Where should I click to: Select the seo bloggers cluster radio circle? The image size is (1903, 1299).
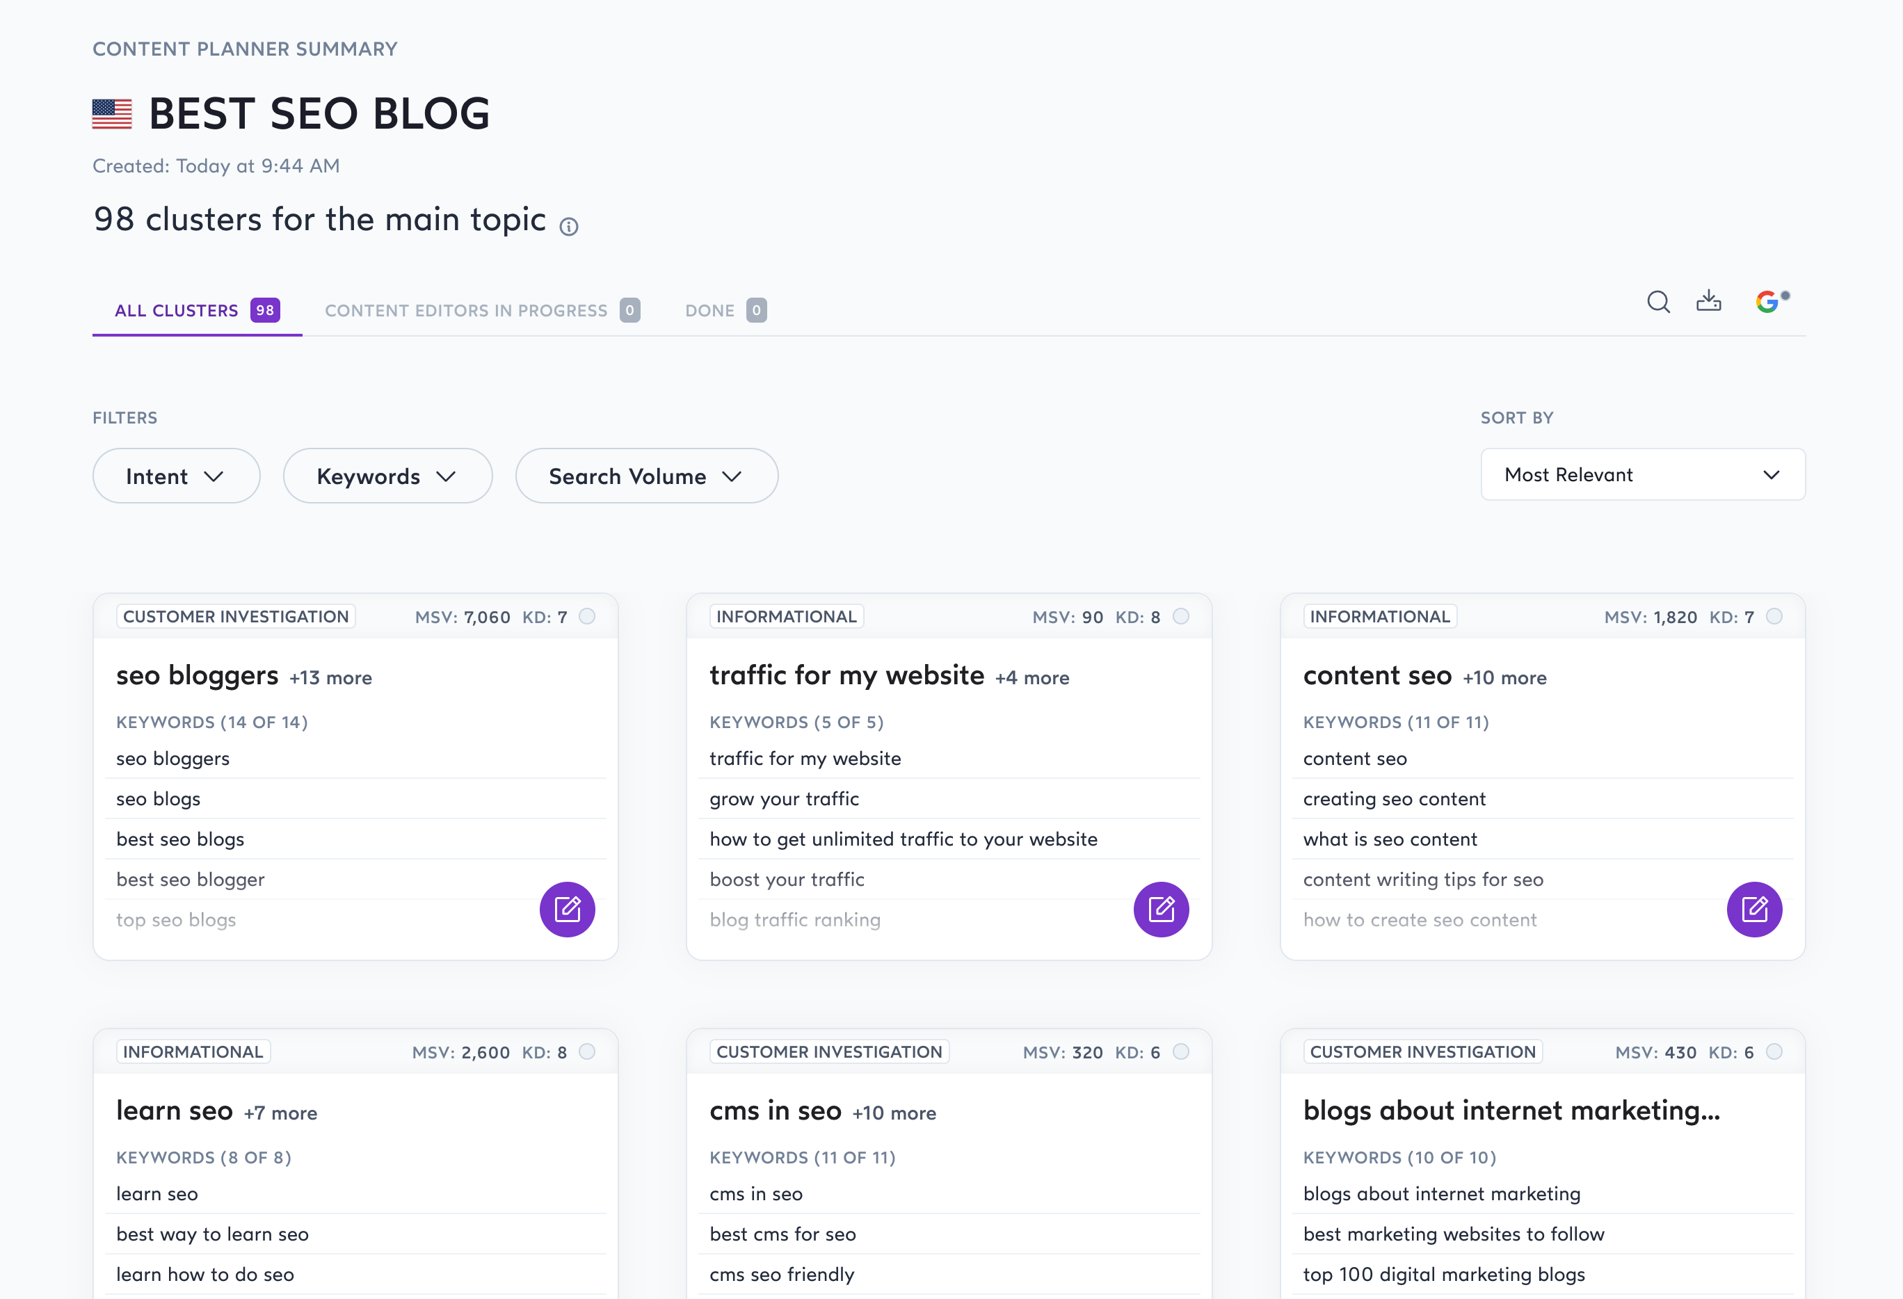(x=587, y=616)
